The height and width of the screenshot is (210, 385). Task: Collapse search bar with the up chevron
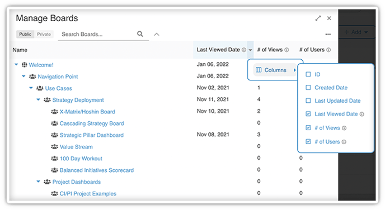pos(157,34)
